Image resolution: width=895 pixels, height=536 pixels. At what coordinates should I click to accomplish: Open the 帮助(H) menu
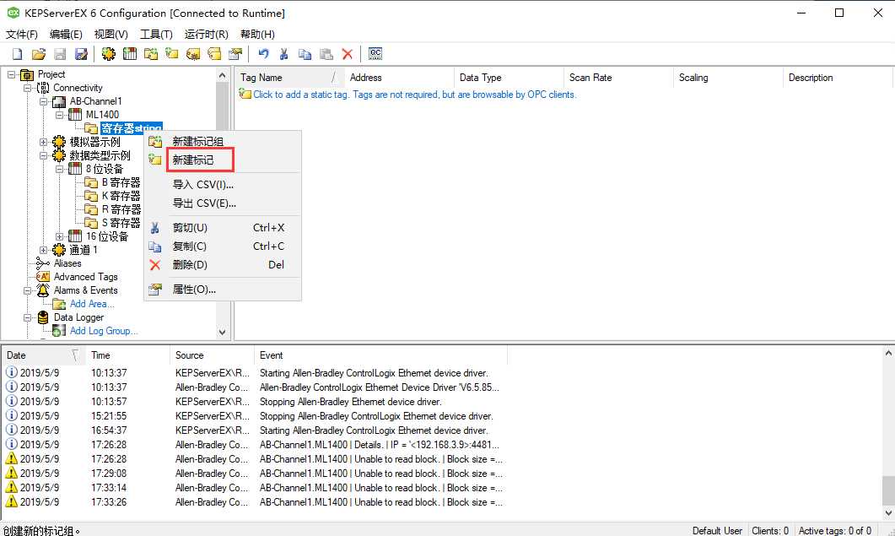(256, 35)
